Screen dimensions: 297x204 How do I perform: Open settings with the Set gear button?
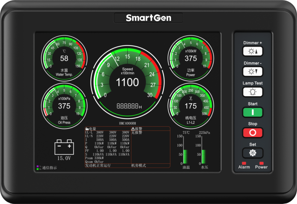253,153
